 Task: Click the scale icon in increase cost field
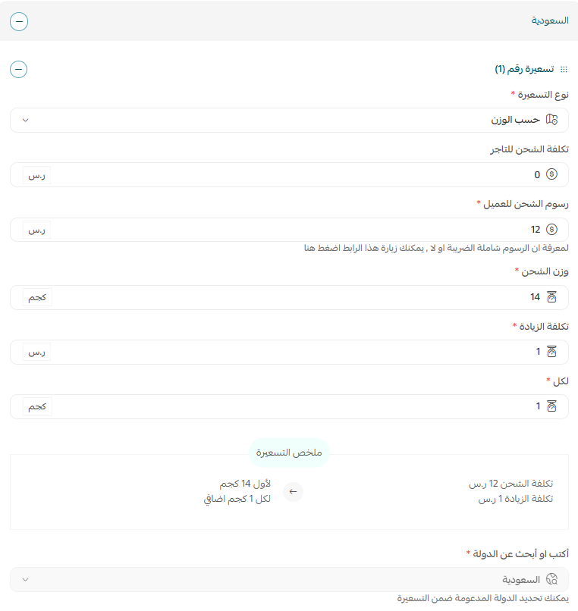coord(553,352)
